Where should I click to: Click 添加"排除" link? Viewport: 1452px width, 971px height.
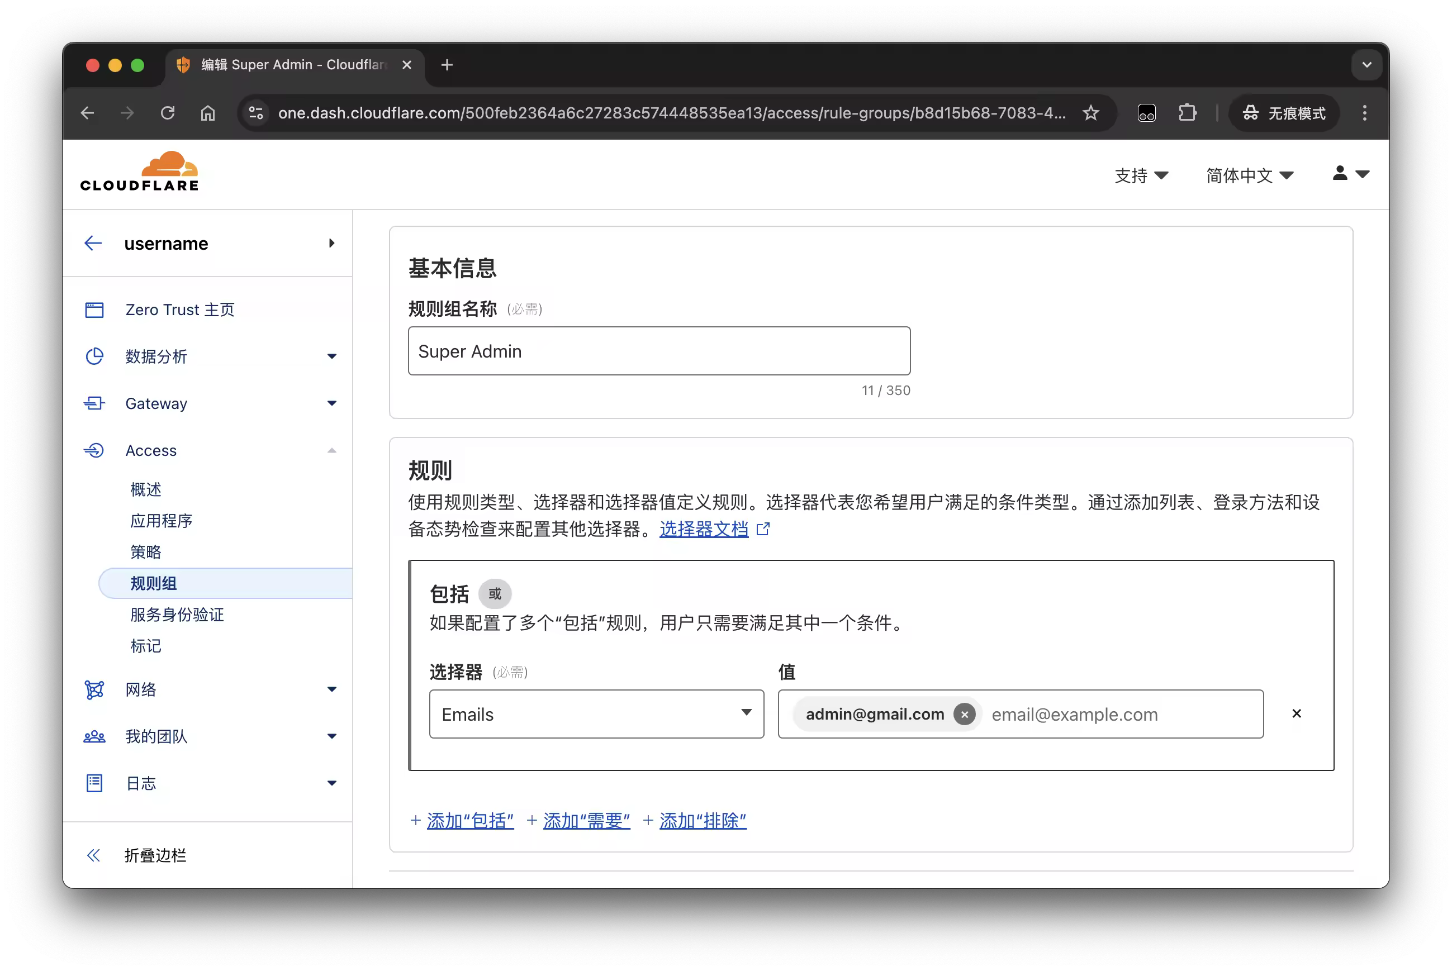click(703, 821)
